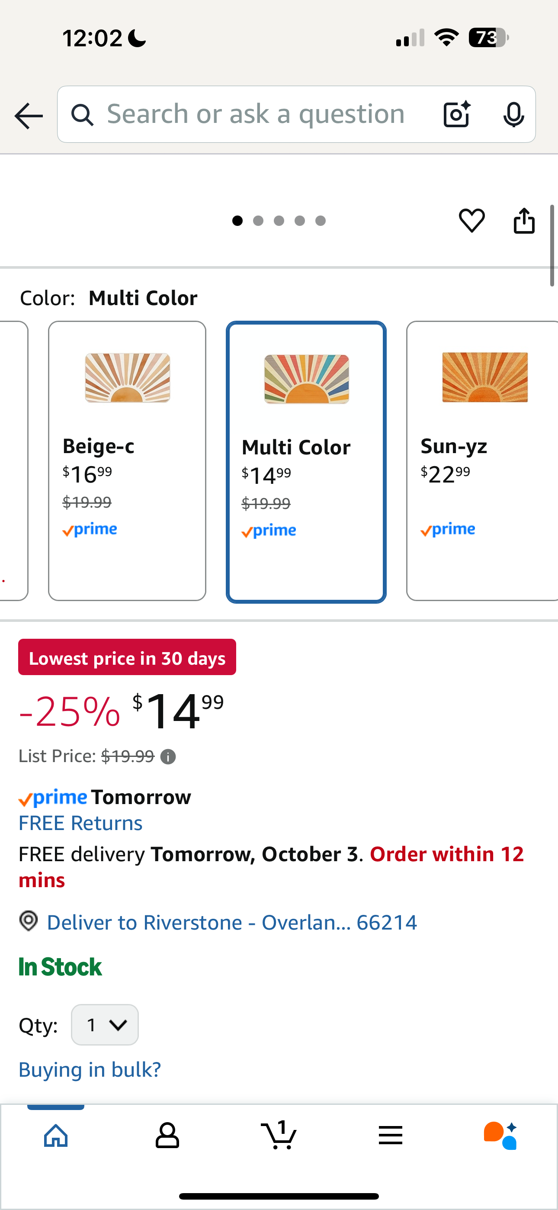Add item to wishlist with heart icon
Viewport: 558px width, 1210px height.
click(x=471, y=220)
